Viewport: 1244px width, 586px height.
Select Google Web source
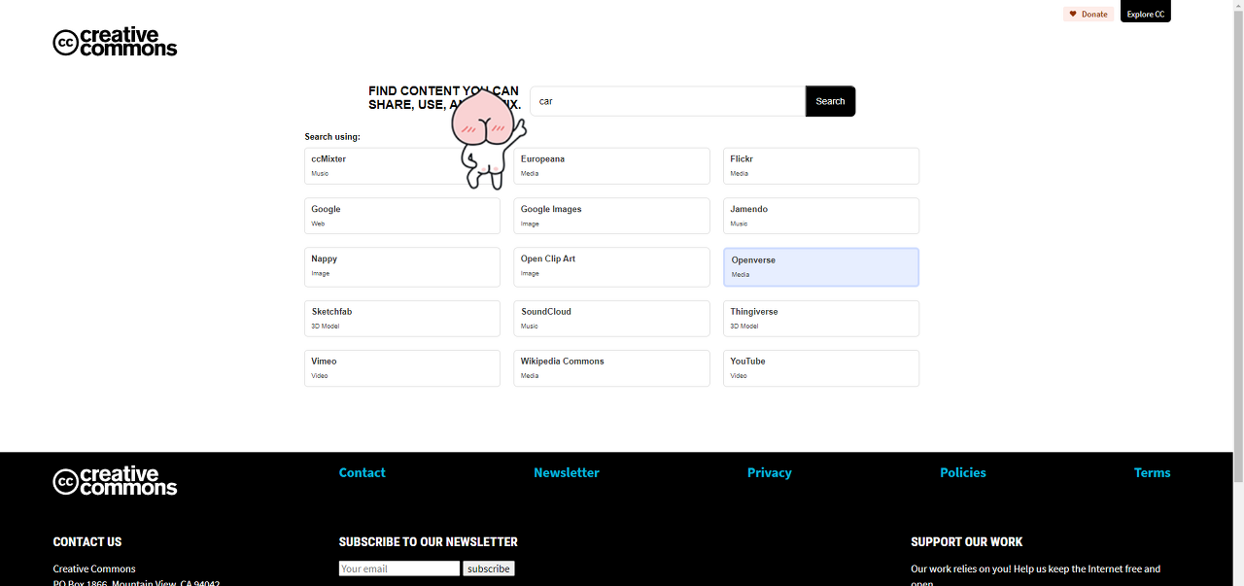tap(402, 216)
